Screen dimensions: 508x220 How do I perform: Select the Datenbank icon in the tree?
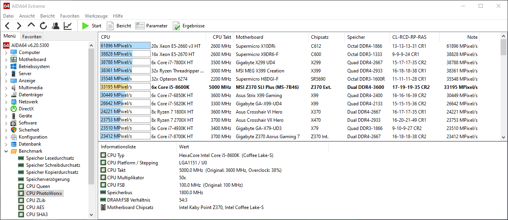pyautogui.click(x=14, y=144)
